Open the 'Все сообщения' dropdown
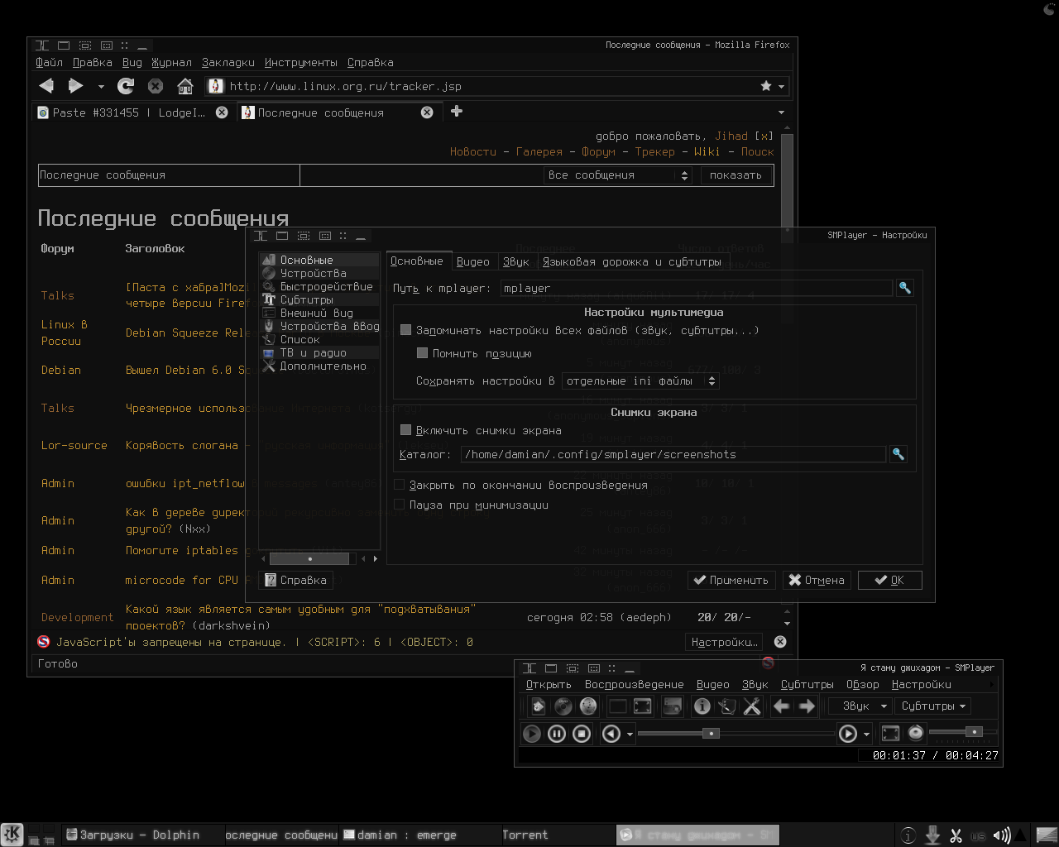Image resolution: width=1059 pixels, height=847 pixels. coord(617,175)
